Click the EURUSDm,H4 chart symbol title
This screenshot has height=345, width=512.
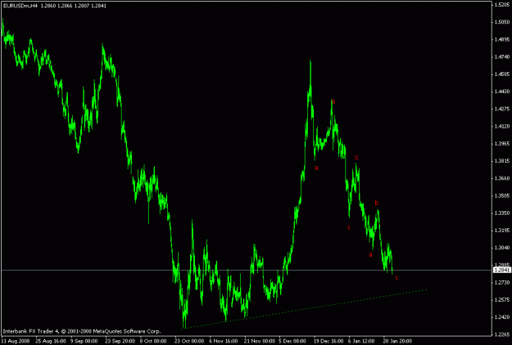[20, 6]
